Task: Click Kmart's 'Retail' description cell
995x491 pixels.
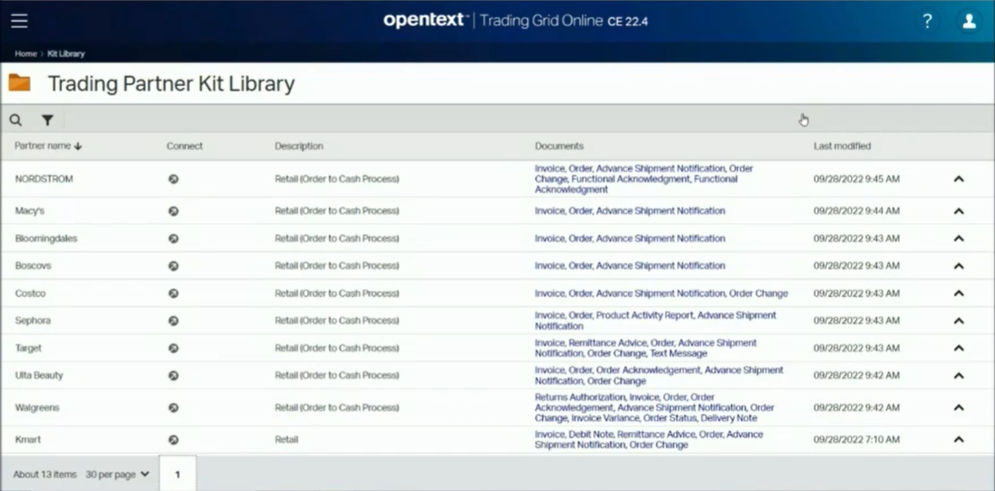Action: coord(286,440)
